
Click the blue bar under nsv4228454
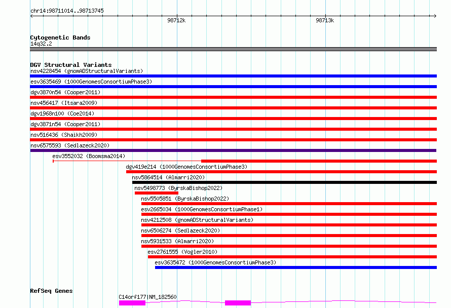(233, 76)
